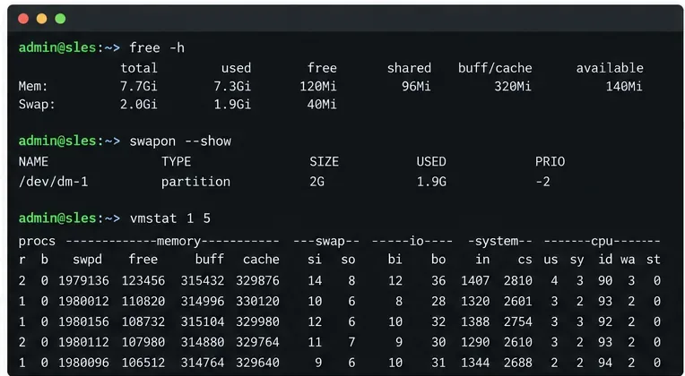Viewport: 685px width, 376px height.
Task: Click the 'vmstat 1 5' command text
Action: [170, 218]
